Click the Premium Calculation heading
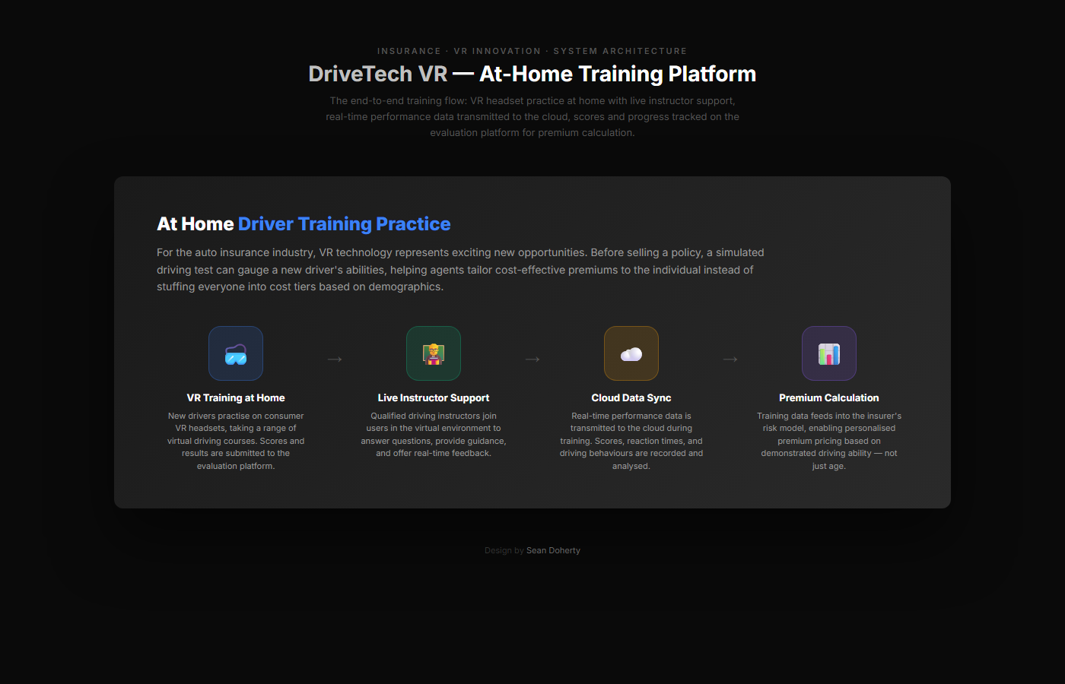1065x684 pixels. pyautogui.click(x=829, y=397)
